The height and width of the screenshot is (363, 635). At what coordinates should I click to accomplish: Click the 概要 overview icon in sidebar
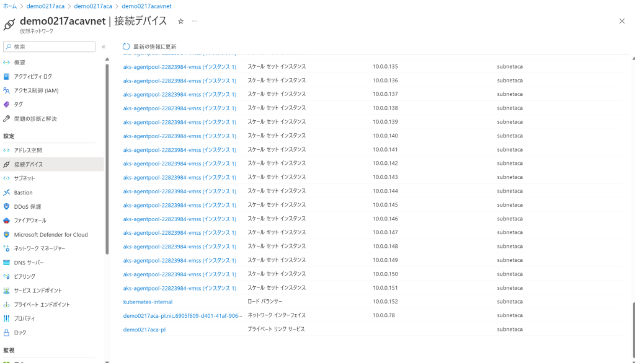6,63
